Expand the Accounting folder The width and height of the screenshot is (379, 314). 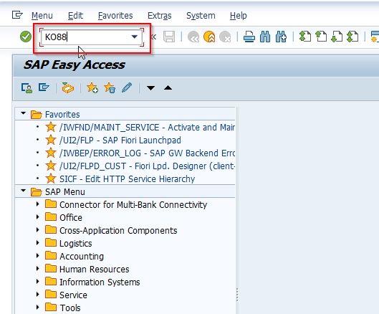[x=37, y=256]
